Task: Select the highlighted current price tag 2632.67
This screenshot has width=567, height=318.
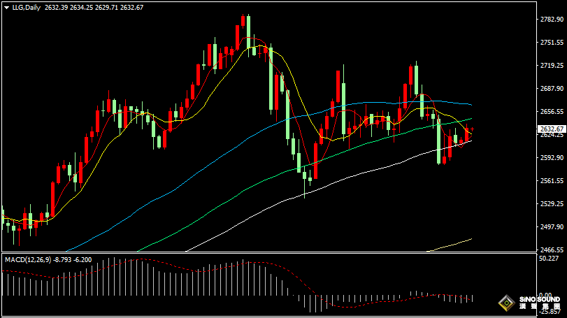Action: pos(552,129)
